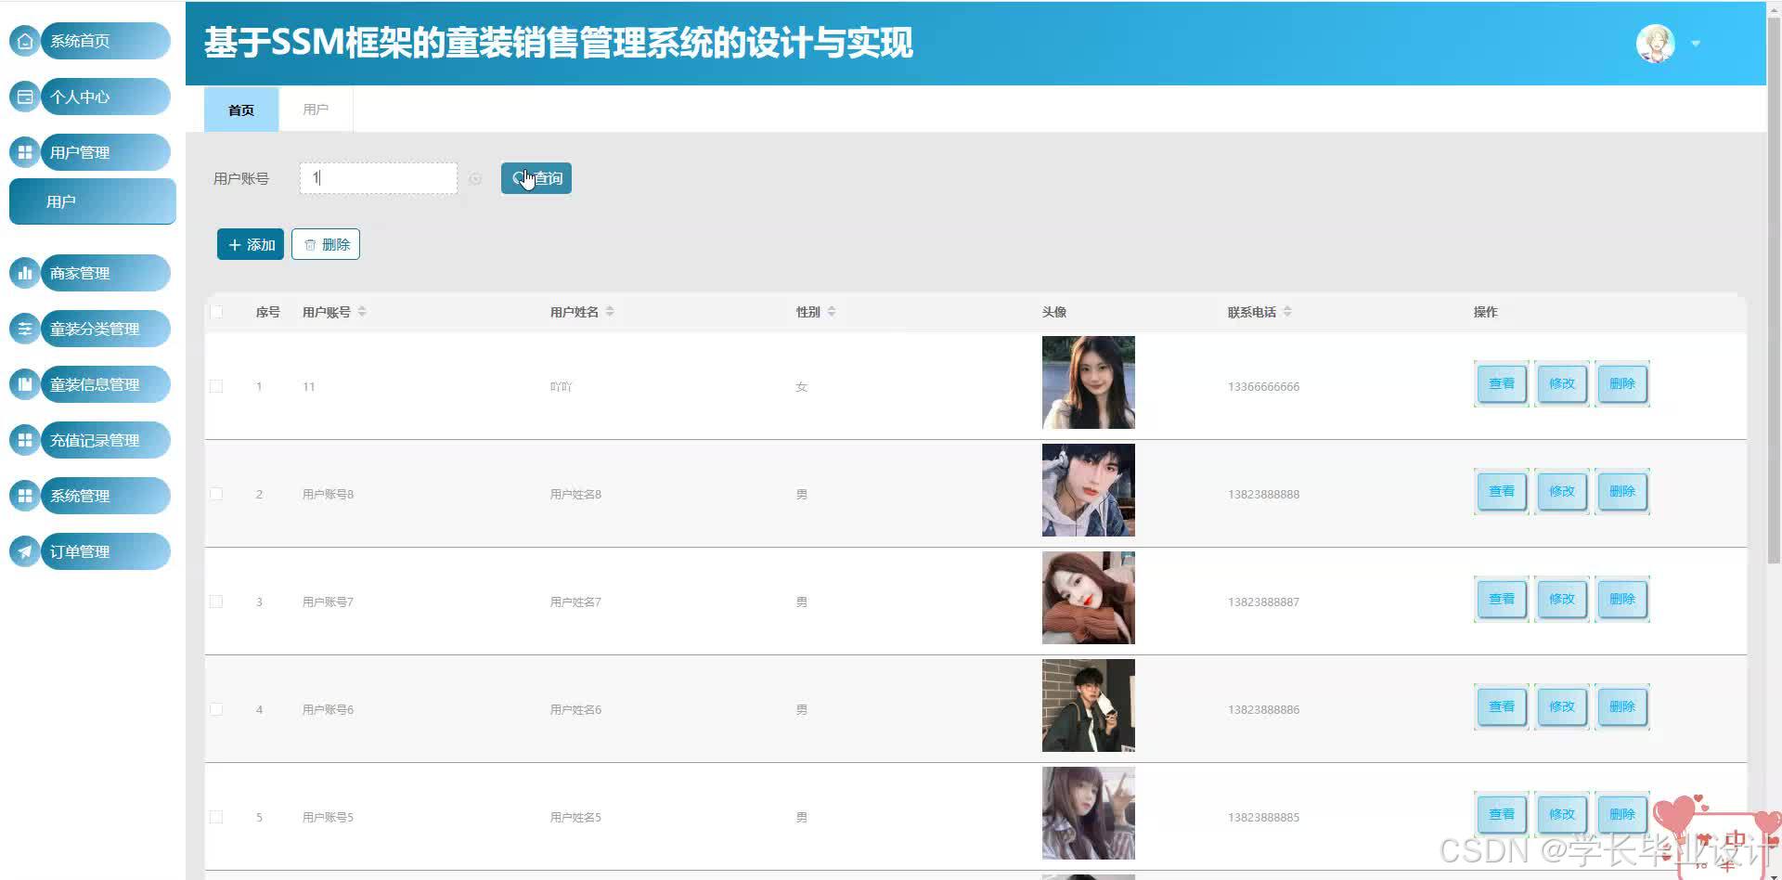
Task: Click the 用户管理 grid icon
Action: coord(25,152)
